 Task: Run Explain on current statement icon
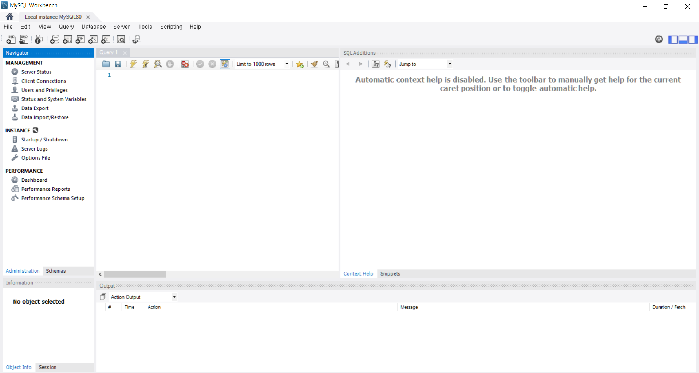tap(158, 64)
